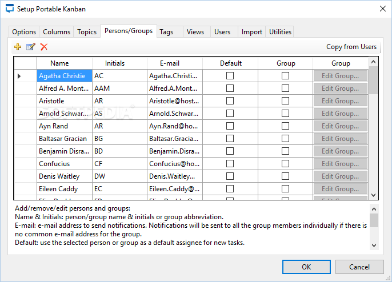
Task: Toggle Group checkbox for Arnold Schwar...
Action: click(285, 114)
